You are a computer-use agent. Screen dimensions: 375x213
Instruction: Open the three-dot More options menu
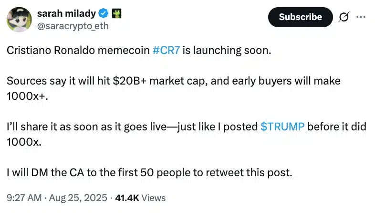(360, 17)
